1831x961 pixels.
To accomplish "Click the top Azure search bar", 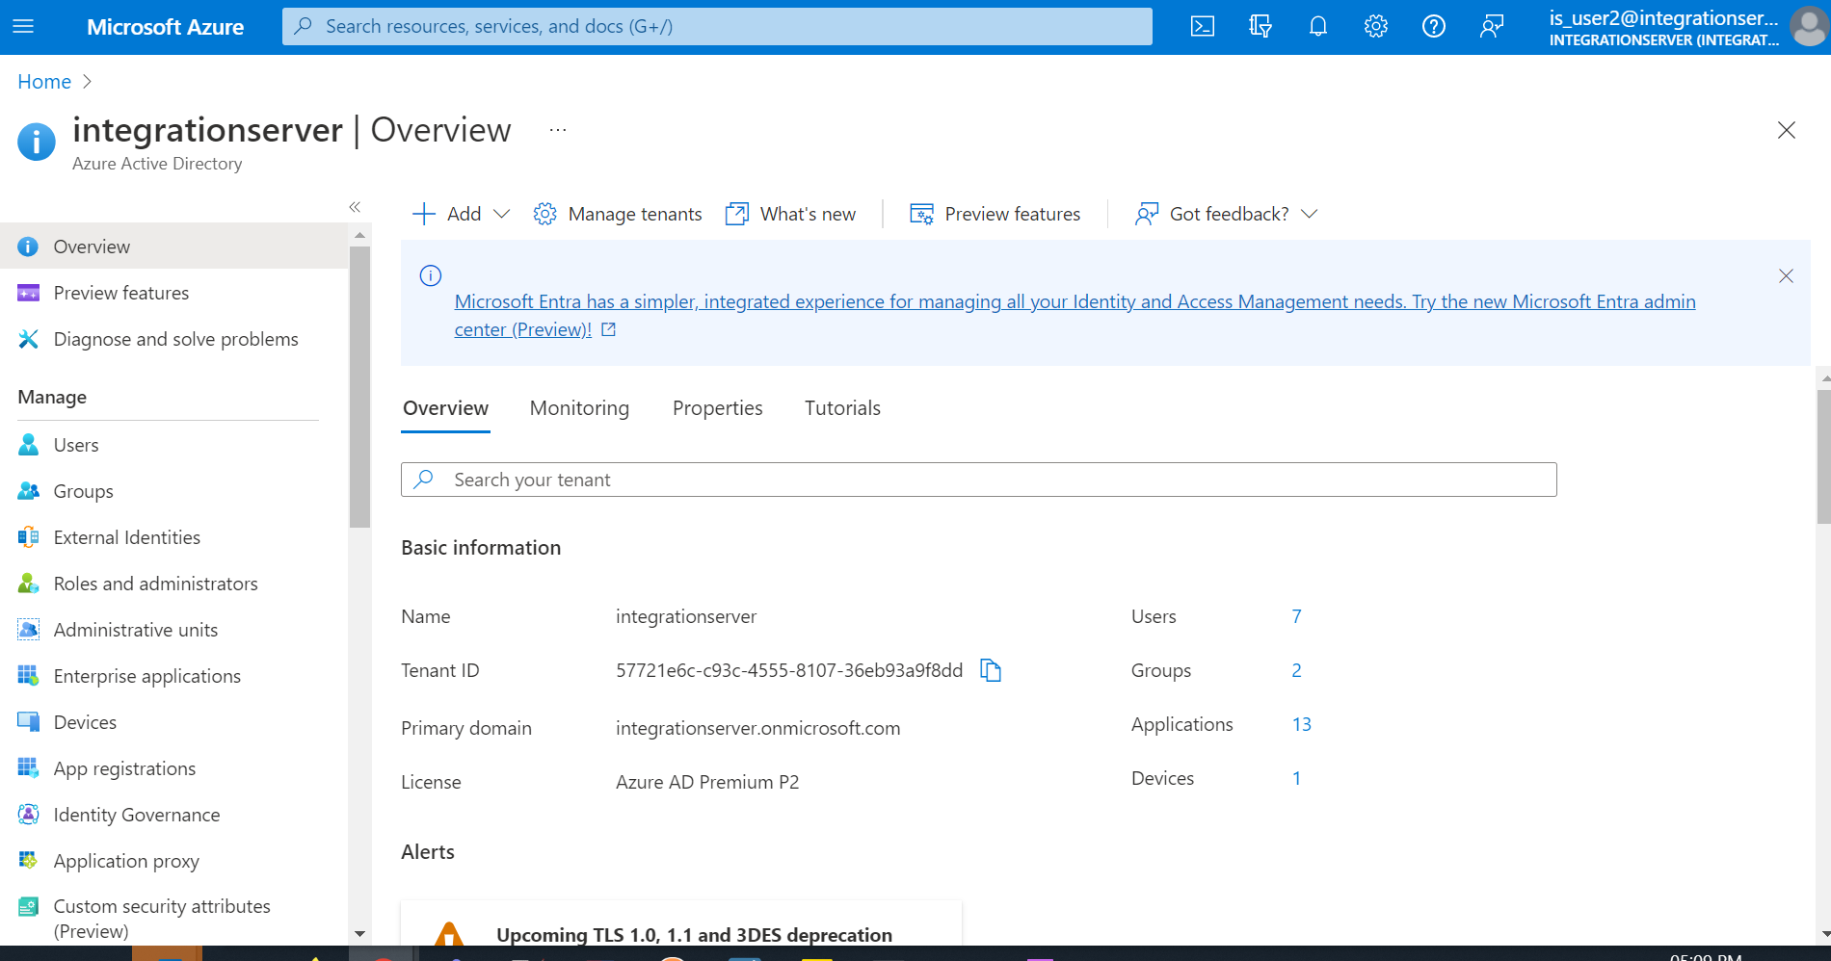I will [717, 26].
